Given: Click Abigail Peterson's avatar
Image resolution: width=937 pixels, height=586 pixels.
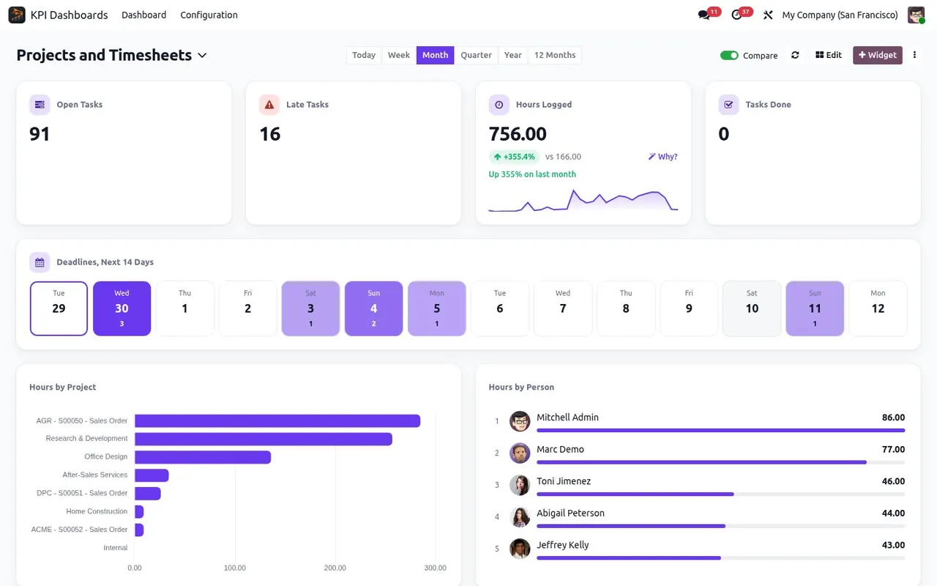Looking at the screenshot, I should pyautogui.click(x=520, y=517).
